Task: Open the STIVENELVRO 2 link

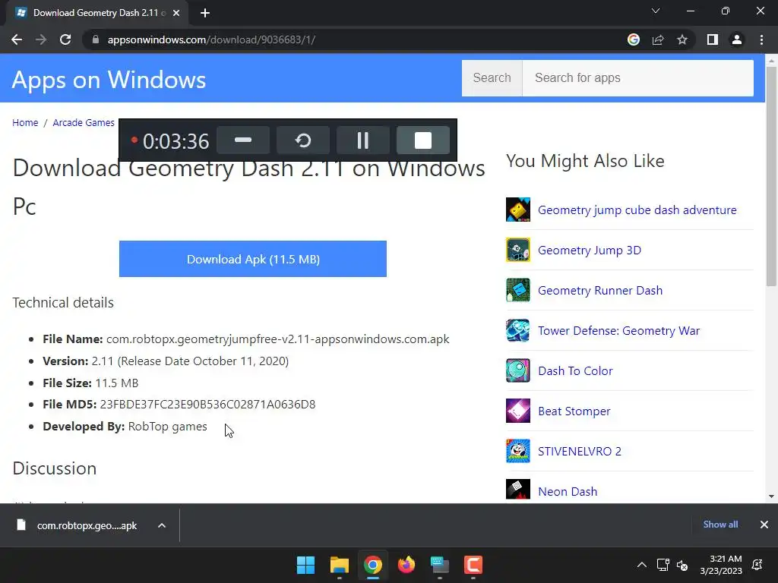Action: [x=580, y=451]
